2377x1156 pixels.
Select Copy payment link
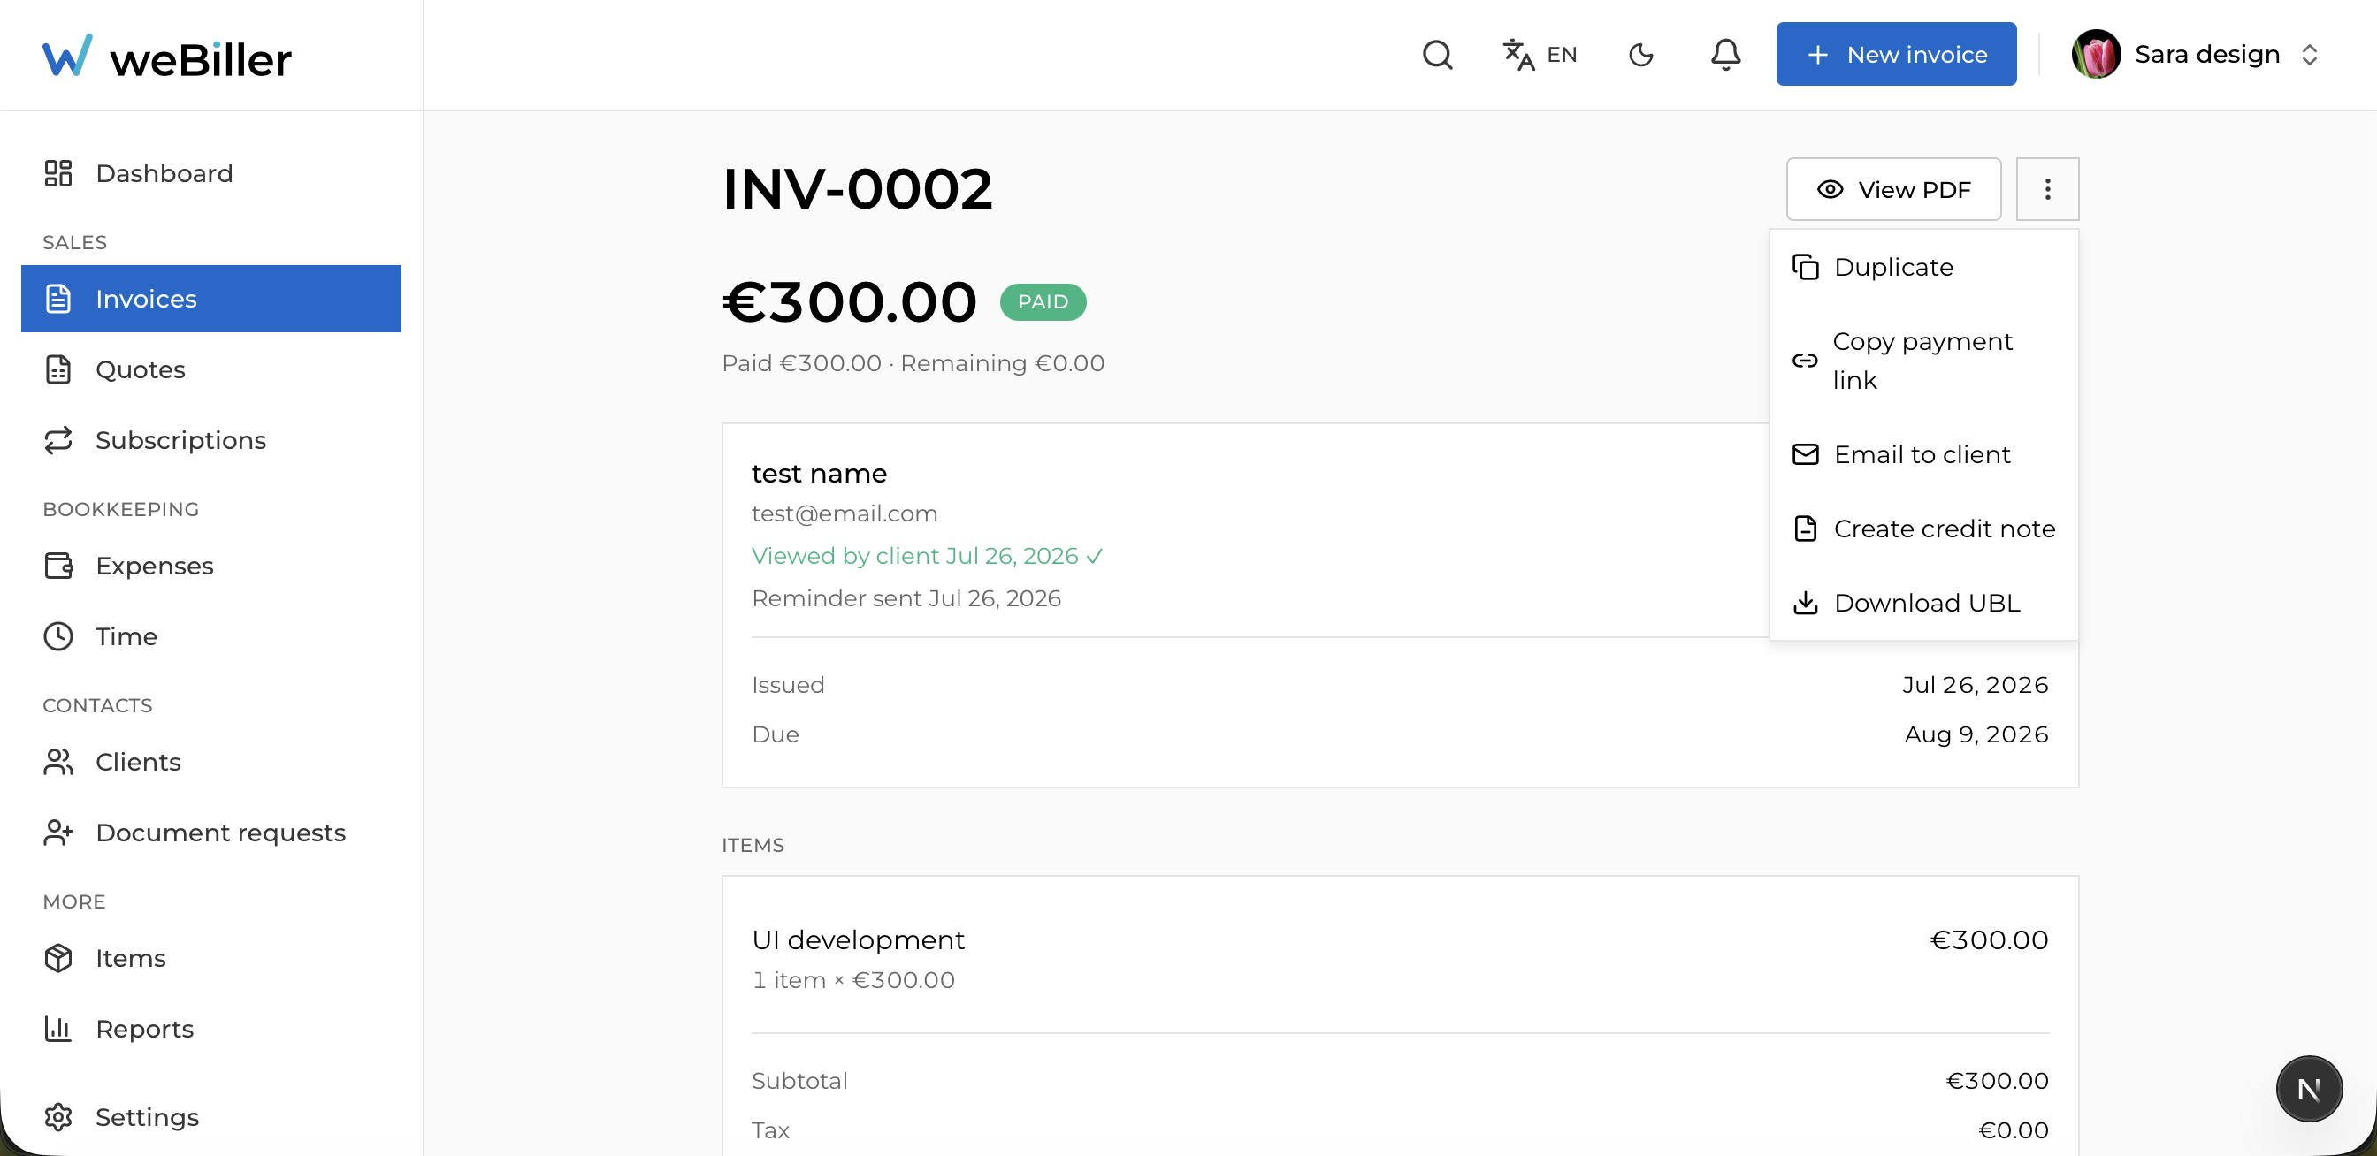click(x=1924, y=361)
